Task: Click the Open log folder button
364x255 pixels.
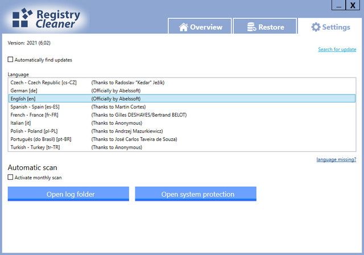Action: pos(68,194)
